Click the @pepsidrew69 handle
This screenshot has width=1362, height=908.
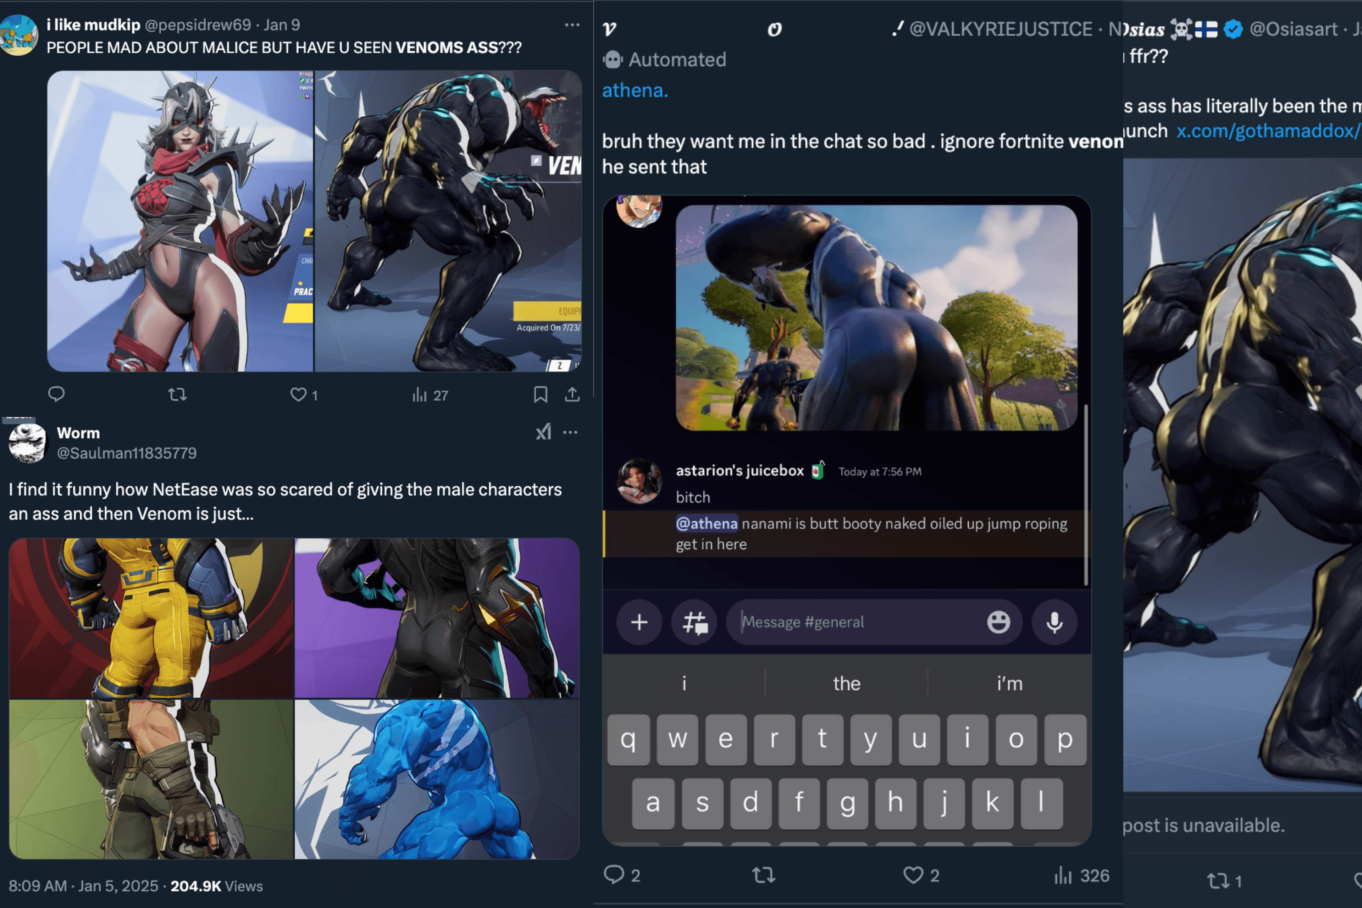(198, 25)
